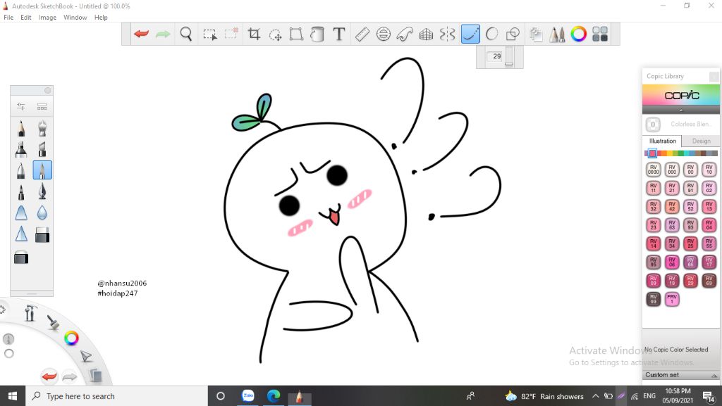Screen dimensions: 722x406
Task: Open the Brush Palette from toolbar
Action: tap(557, 34)
